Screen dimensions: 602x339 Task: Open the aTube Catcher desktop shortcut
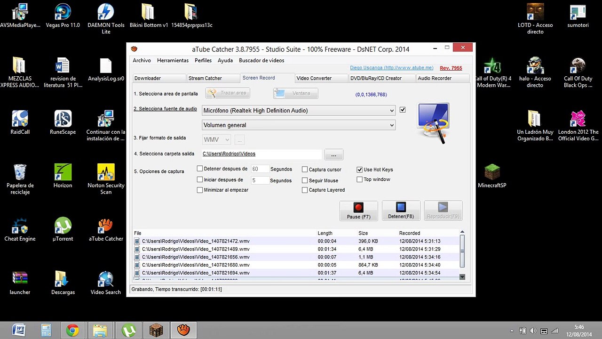click(106, 230)
